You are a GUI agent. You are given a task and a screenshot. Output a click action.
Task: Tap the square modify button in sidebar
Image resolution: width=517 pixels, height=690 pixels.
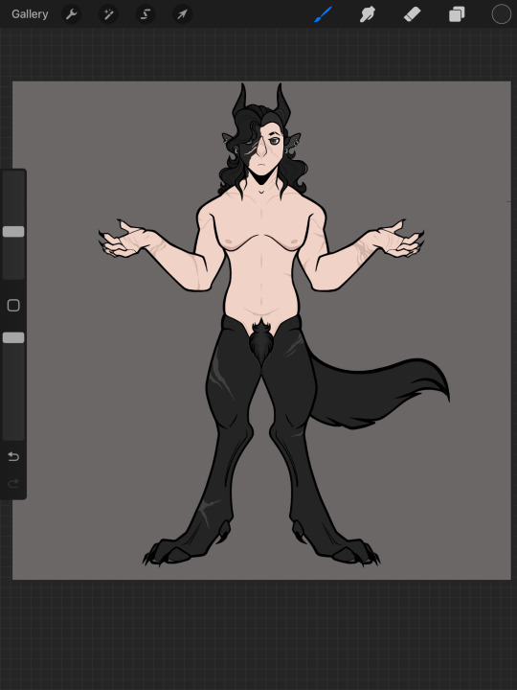(13, 306)
